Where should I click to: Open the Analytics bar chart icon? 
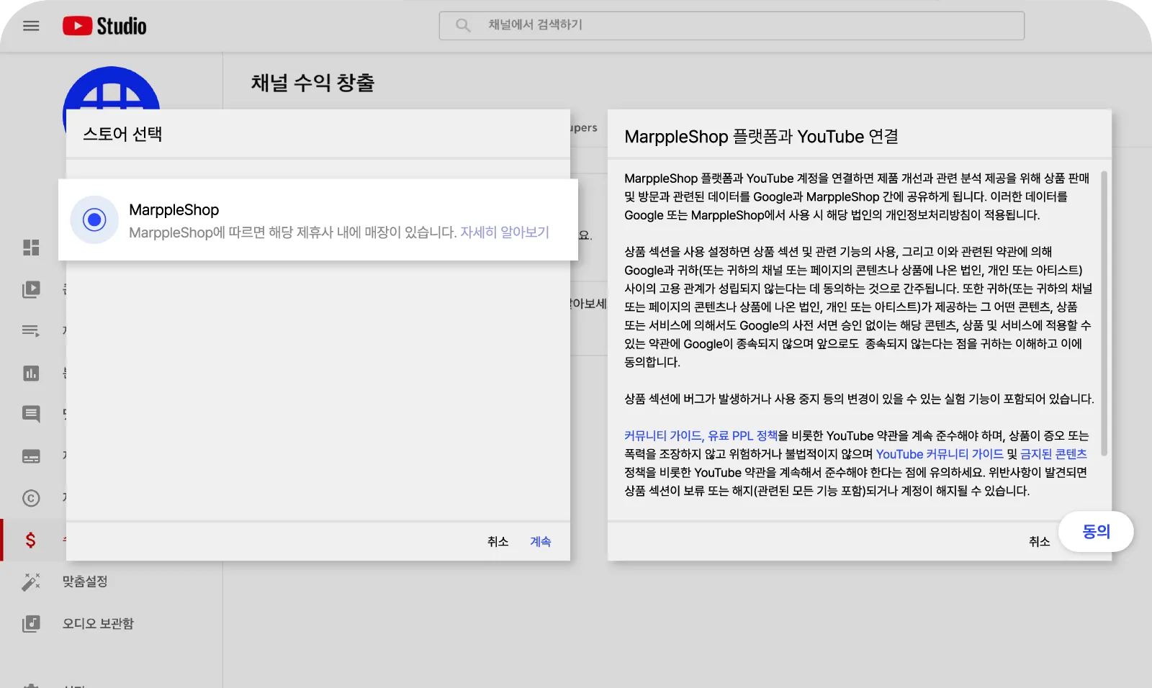tap(31, 373)
